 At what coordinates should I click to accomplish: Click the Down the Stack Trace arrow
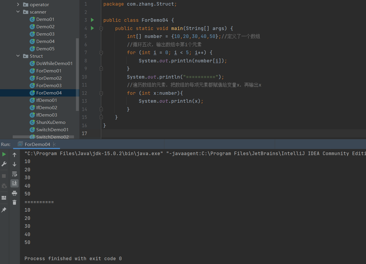(14, 164)
